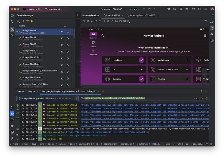Open the Terminal tool window icon
Screen dimensions: 224x158
12,132
